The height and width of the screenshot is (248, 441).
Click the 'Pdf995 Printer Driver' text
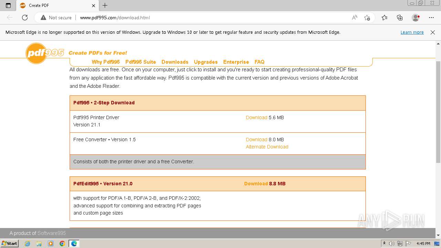click(x=96, y=117)
